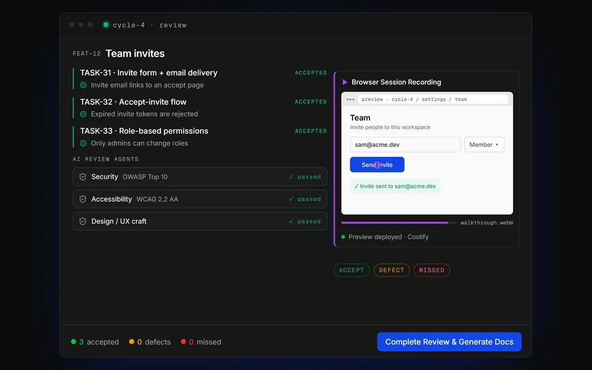
Task: Click the sam@acme.dev email input field
Action: point(405,144)
